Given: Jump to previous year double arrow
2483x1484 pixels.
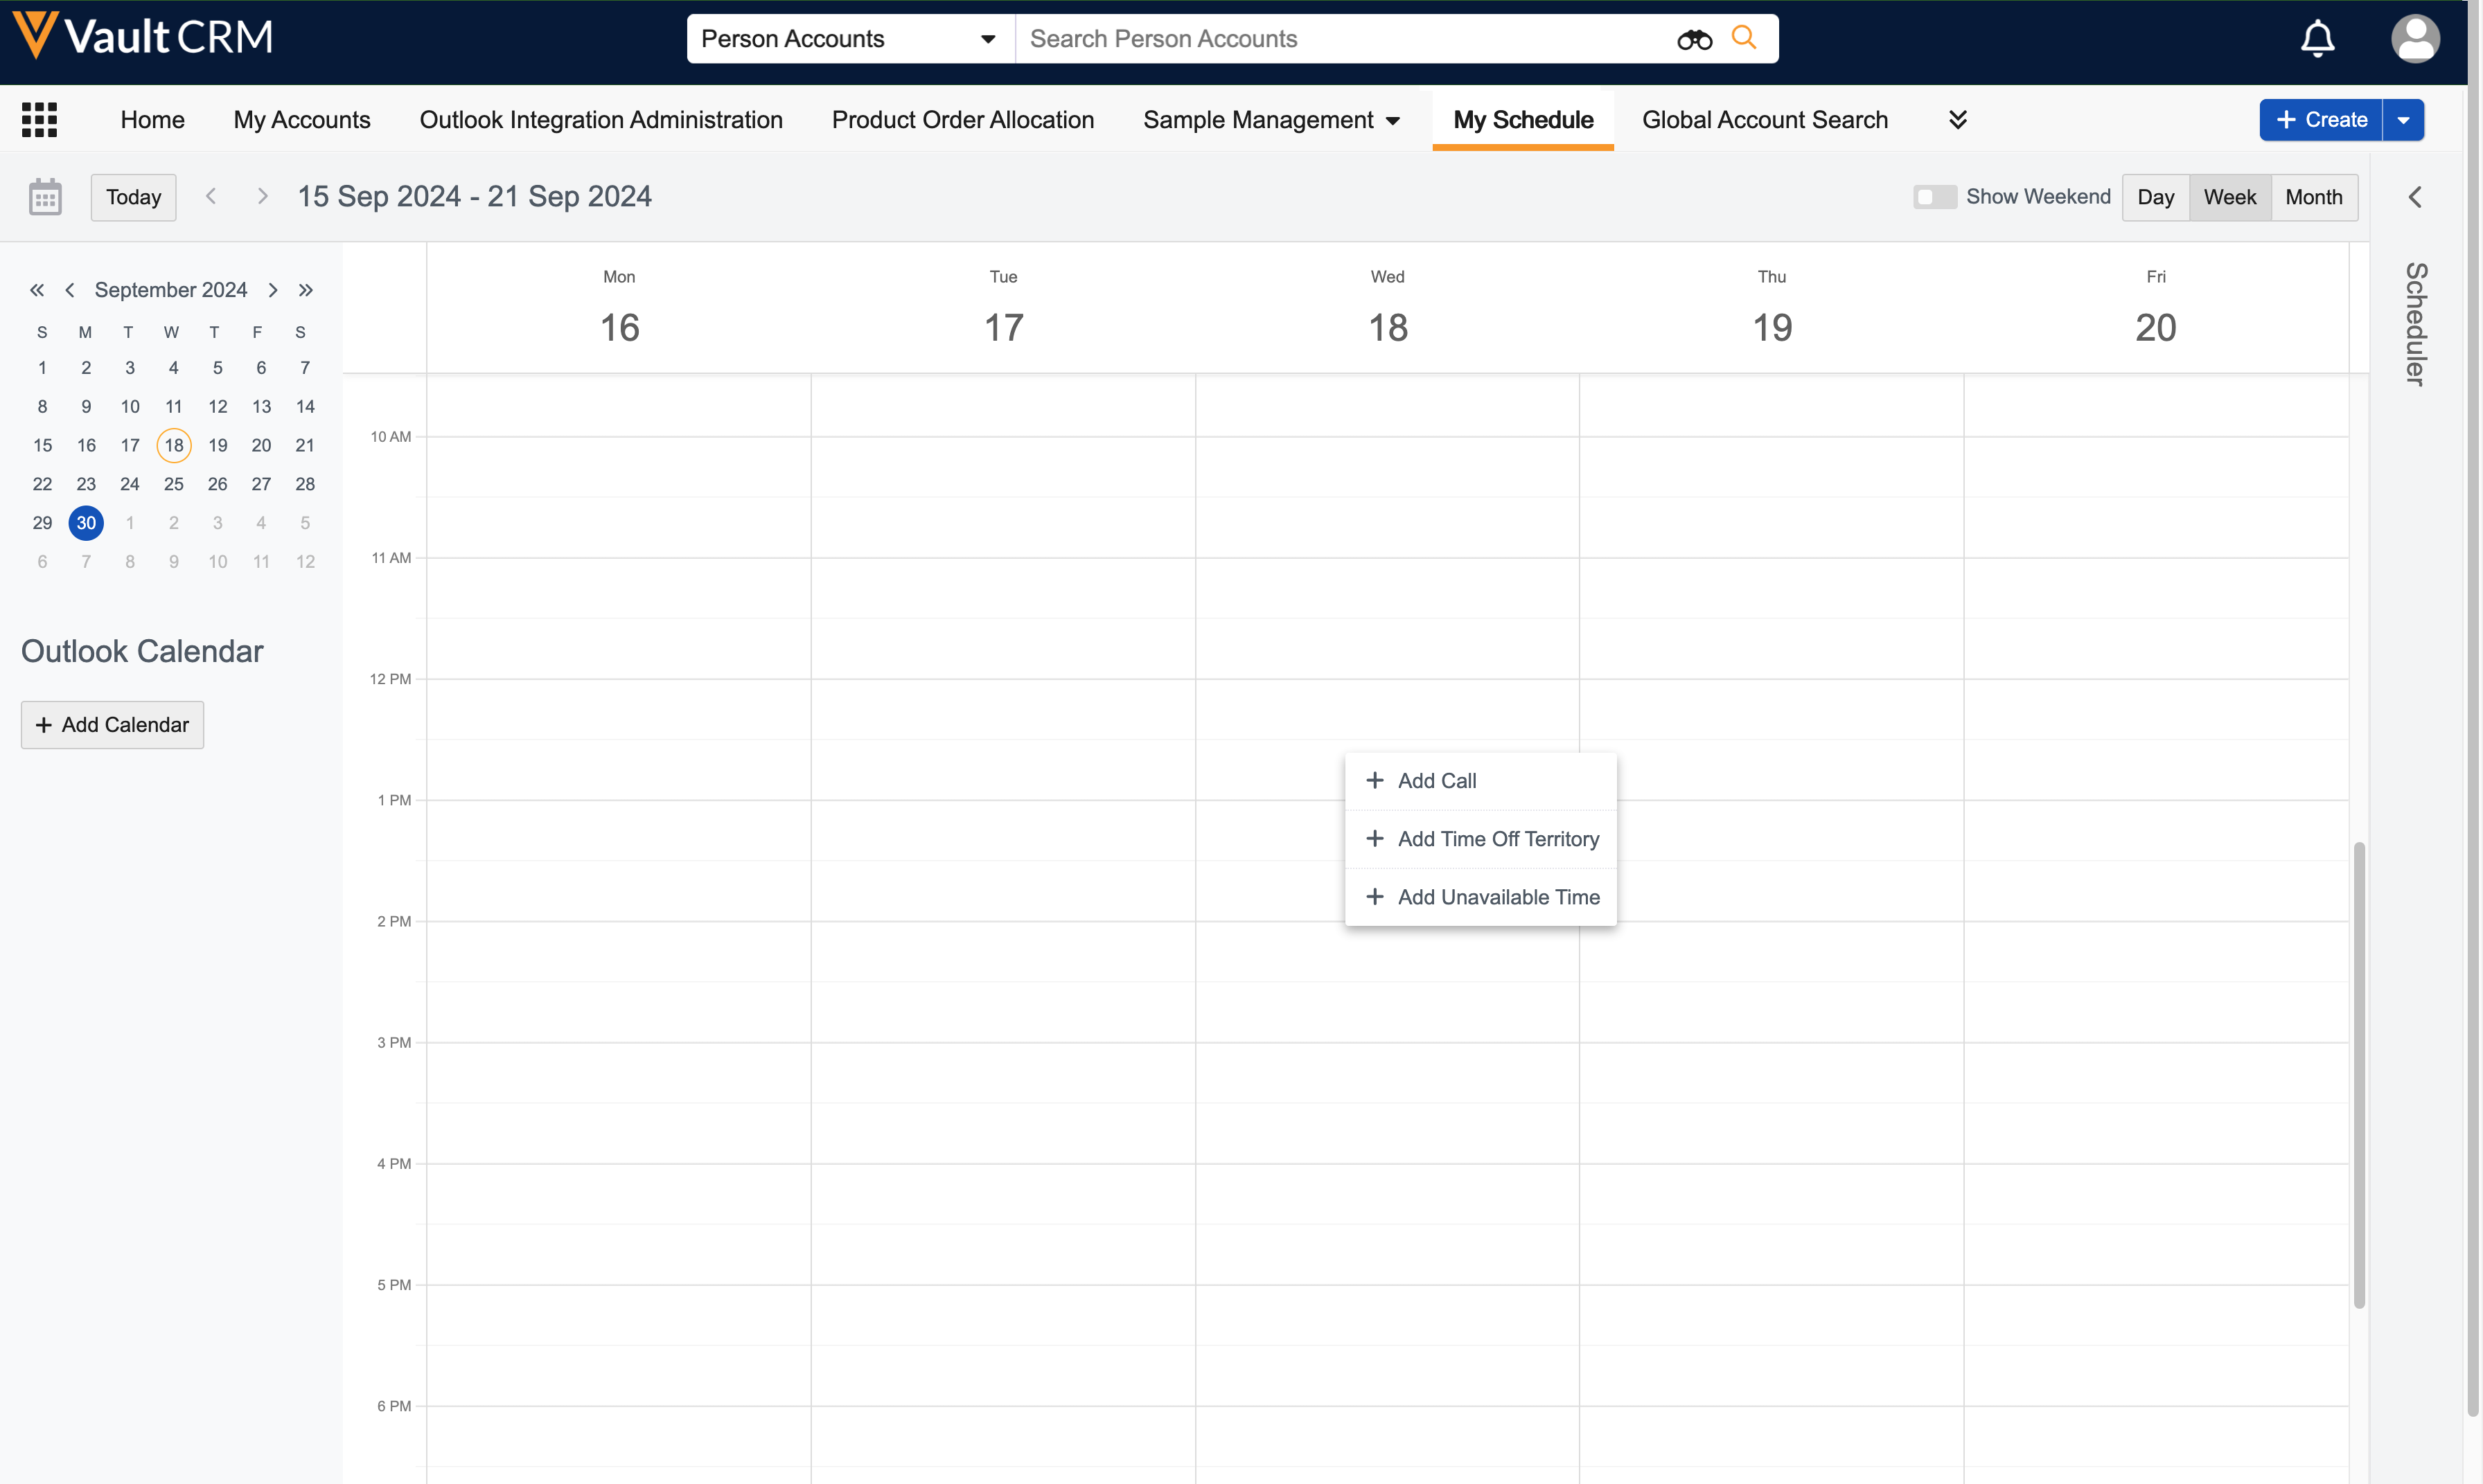Looking at the screenshot, I should click(37, 290).
